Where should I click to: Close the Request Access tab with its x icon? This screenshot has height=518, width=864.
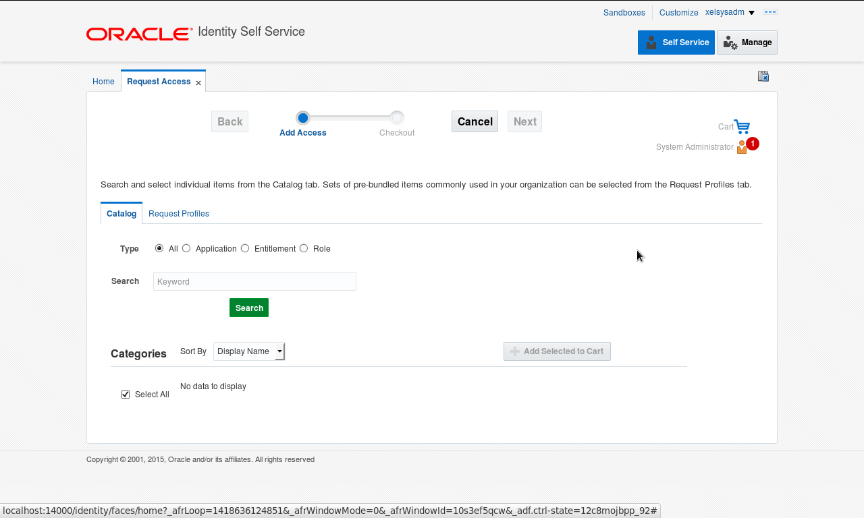pos(198,82)
